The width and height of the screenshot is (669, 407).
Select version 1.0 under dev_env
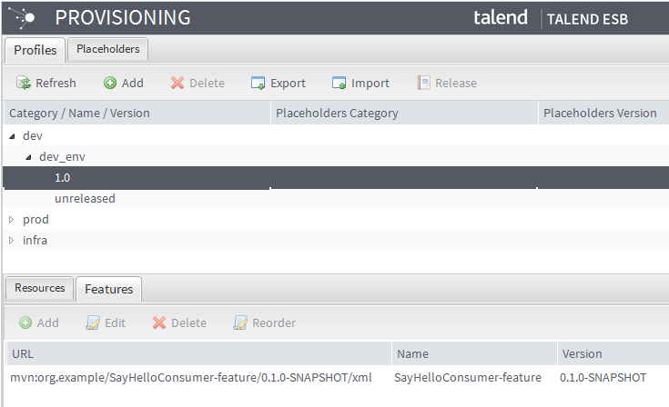point(62,177)
